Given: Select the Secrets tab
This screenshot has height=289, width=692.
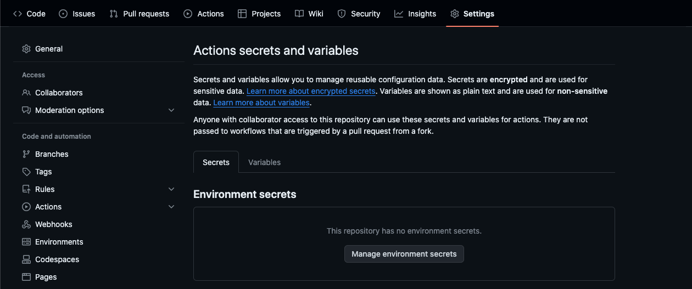Looking at the screenshot, I should pos(216,162).
